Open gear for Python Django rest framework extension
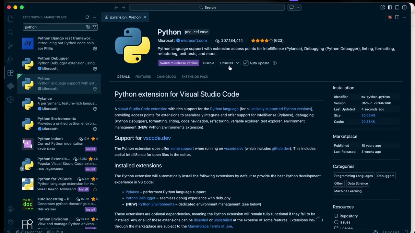The width and height of the screenshot is (415, 233). [95, 49]
